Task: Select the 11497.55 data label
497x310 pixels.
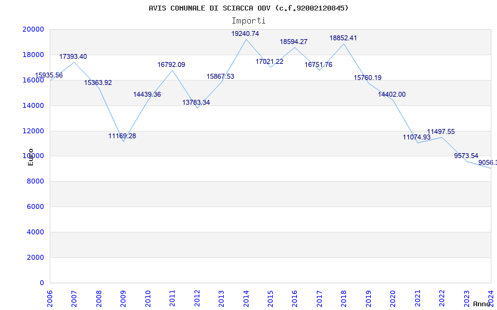Action: coord(441,131)
